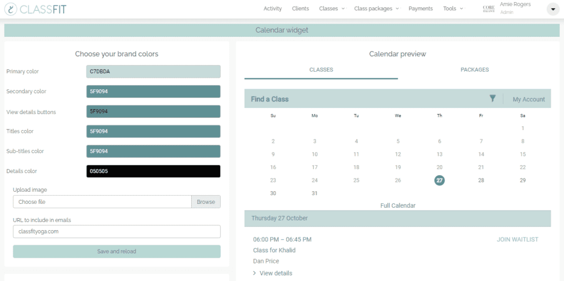Expand the Classes menu

332,9
